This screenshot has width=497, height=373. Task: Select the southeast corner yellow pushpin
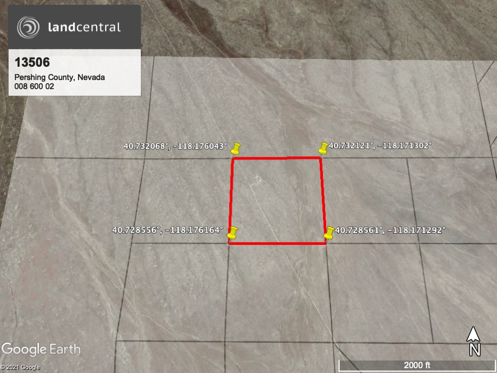click(329, 233)
